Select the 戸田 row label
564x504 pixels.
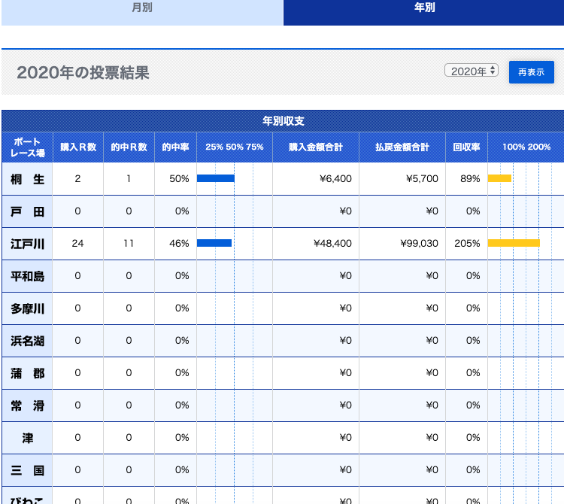point(27,211)
